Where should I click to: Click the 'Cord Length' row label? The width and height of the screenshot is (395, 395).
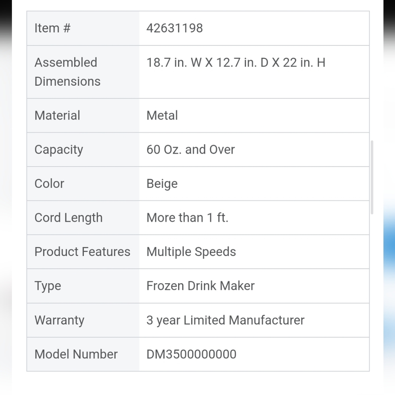(68, 218)
